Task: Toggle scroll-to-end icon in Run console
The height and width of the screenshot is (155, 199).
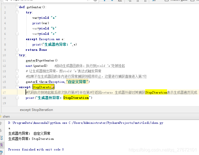Action: pyautogui.click(x=1, y=145)
